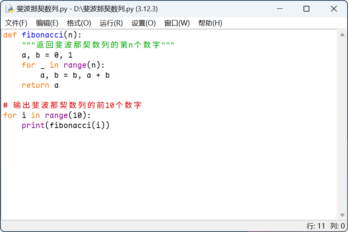The width and height of the screenshot is (348, 232).
Task: Click the 'print(fibonacci(i))' line
Action: (x=66, y=125)
